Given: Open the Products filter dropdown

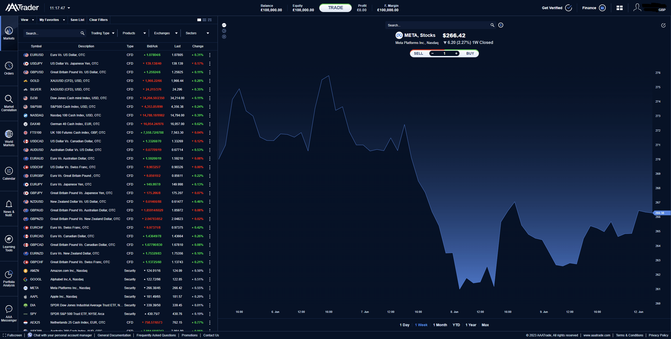Looking at the screenshot, I should pos(134,33).
